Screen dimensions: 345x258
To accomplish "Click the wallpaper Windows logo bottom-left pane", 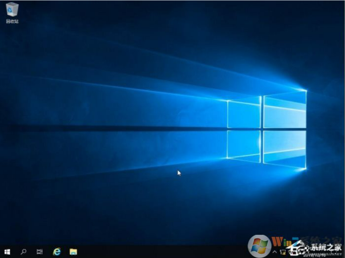I will coord(244,145).
